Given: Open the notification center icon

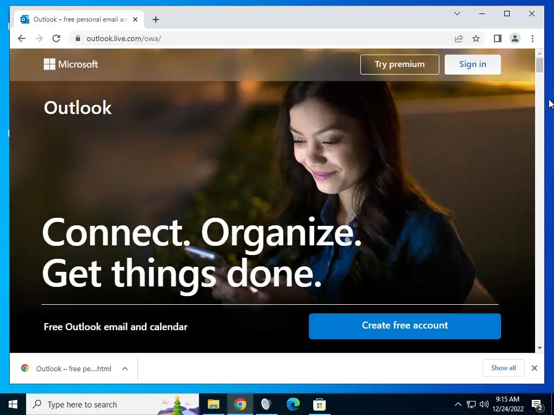Looking at the screenshot, I should [537, 404].
